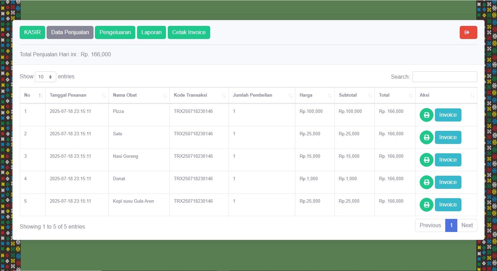Click Invoice button for Pizza row
This screenshot has height=271, width=497.
click(448, 115)
